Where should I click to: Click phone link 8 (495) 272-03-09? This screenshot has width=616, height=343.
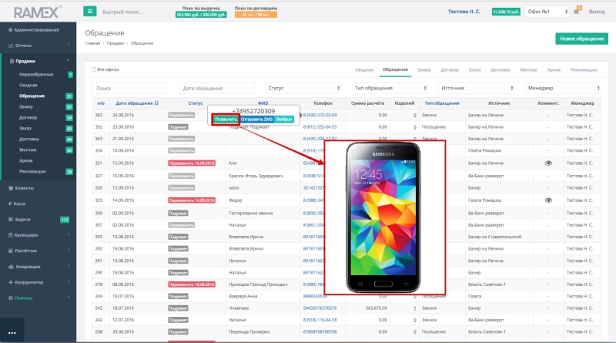tap(320, 116)
